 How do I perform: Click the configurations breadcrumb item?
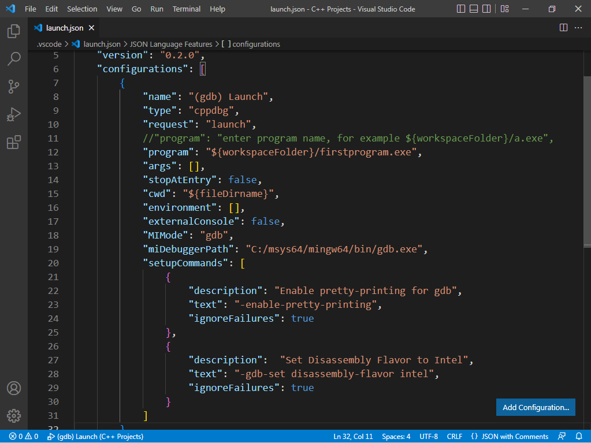251,44
